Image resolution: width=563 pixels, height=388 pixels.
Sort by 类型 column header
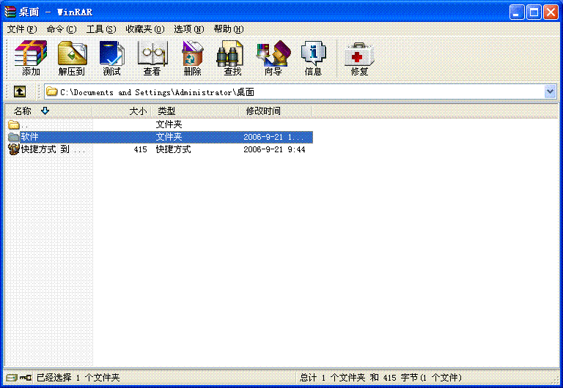click(195, 111)
